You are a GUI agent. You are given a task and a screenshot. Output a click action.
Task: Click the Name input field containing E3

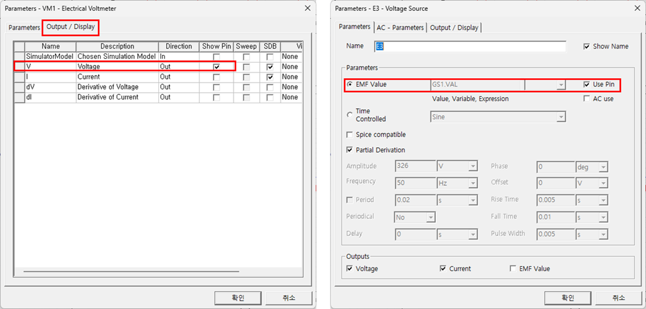click(470, 47)
